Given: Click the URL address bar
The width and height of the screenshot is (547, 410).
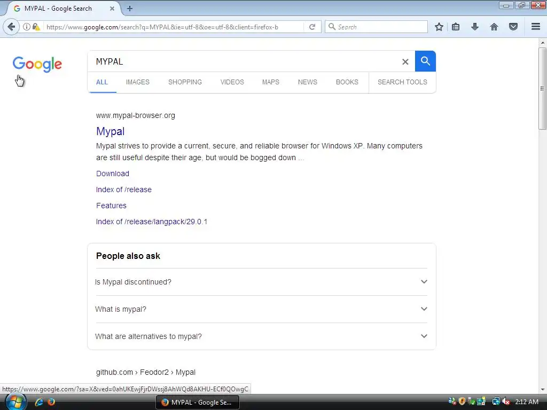Looking at the screenshot, I should 173,27.
